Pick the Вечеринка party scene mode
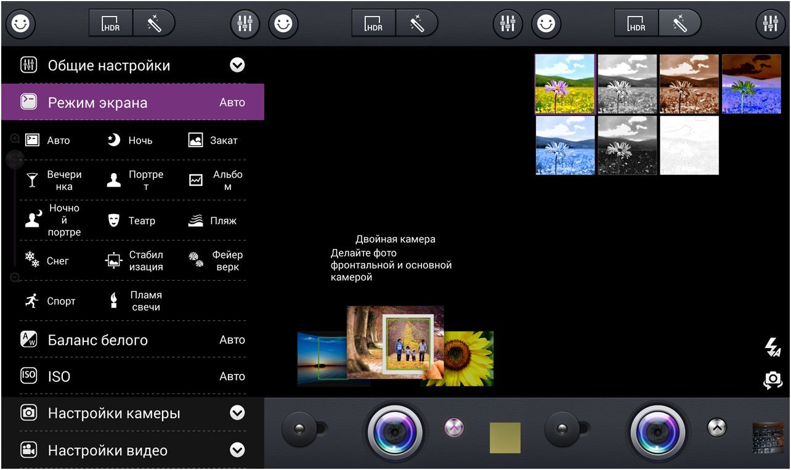The width and height of the screenshot is (791, 470). (x=54, y=180)
